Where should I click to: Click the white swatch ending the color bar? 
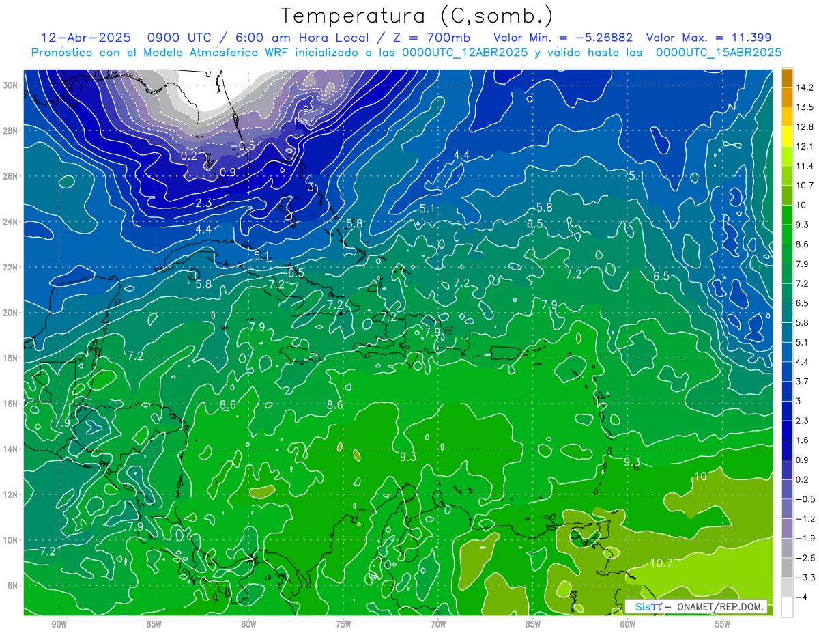click(x=787, y=607)
